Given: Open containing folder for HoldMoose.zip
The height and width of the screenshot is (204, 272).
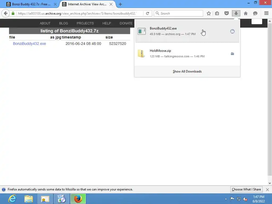Looking at the screenshot, I should tap(232, 54).
